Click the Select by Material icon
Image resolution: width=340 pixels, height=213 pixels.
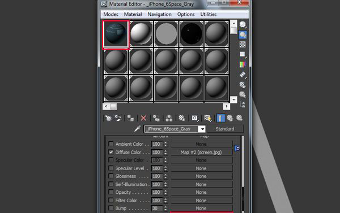click(243, 94)
